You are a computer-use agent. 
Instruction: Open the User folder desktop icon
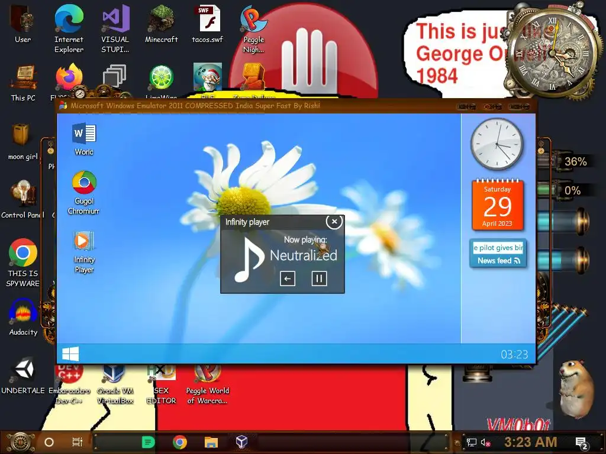22,23
